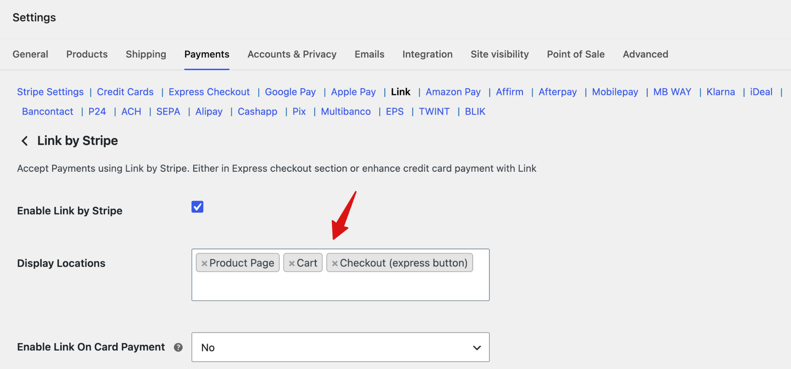
Task: Open SEPA payment settings
Action: click(x=168, y=112)
